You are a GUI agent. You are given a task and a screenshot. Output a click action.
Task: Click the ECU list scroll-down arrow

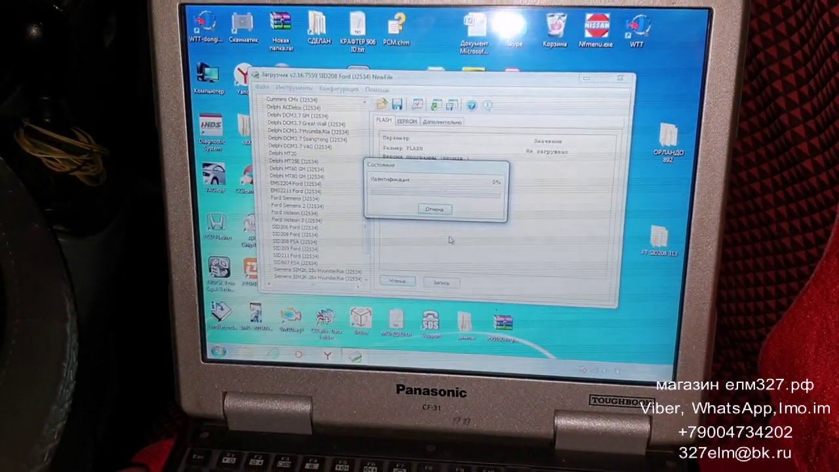click(x=367, y=279)
